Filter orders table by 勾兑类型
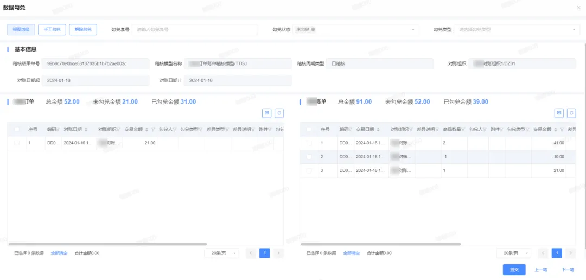The height and width of the screenshot is (280, 586). (x=200, y=129)
